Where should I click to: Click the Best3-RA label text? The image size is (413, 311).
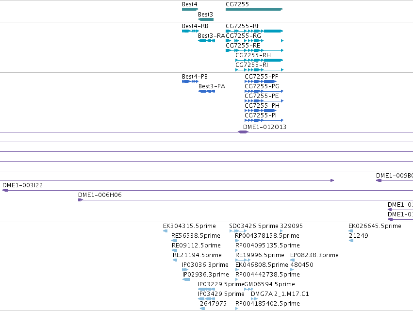click(212, 36)
